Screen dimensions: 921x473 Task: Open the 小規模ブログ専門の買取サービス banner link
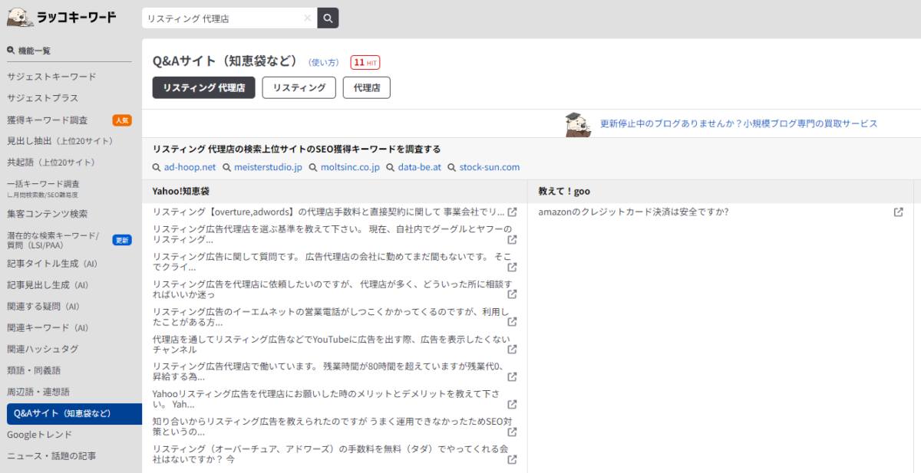(738, 123)
